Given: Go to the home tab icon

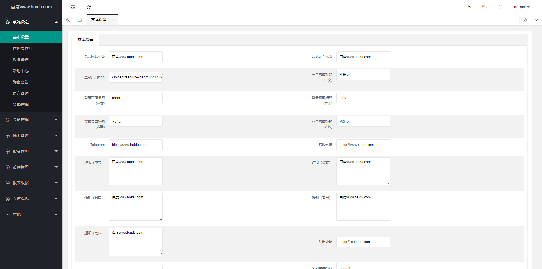Looking at the screenshot, I should [x=80, y=20].
